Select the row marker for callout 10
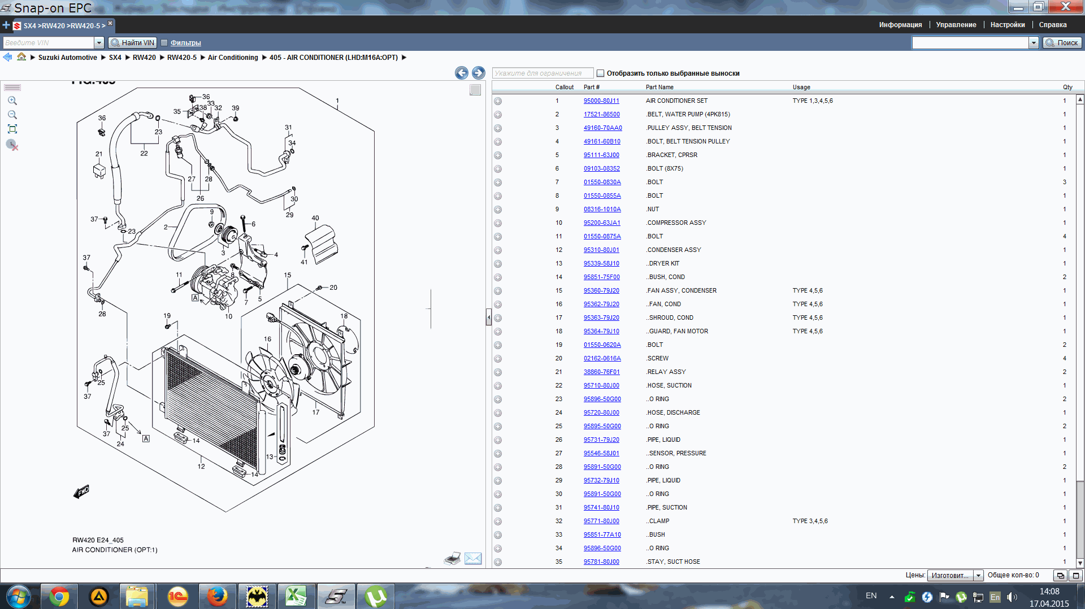Viewport: 1085px width, 609px height. (x=498, y=223)
